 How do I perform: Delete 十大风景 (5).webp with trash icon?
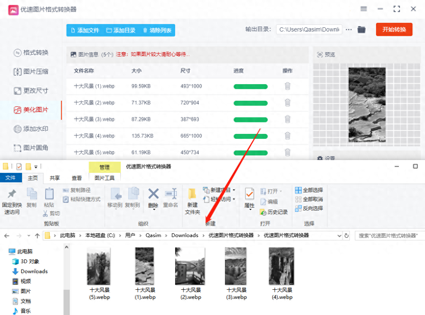[288, 153]
